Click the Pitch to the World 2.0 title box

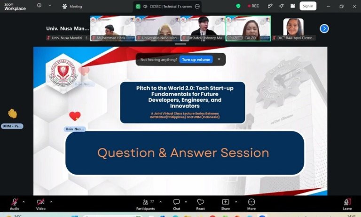pyautogui.click(x=182, y=103)
